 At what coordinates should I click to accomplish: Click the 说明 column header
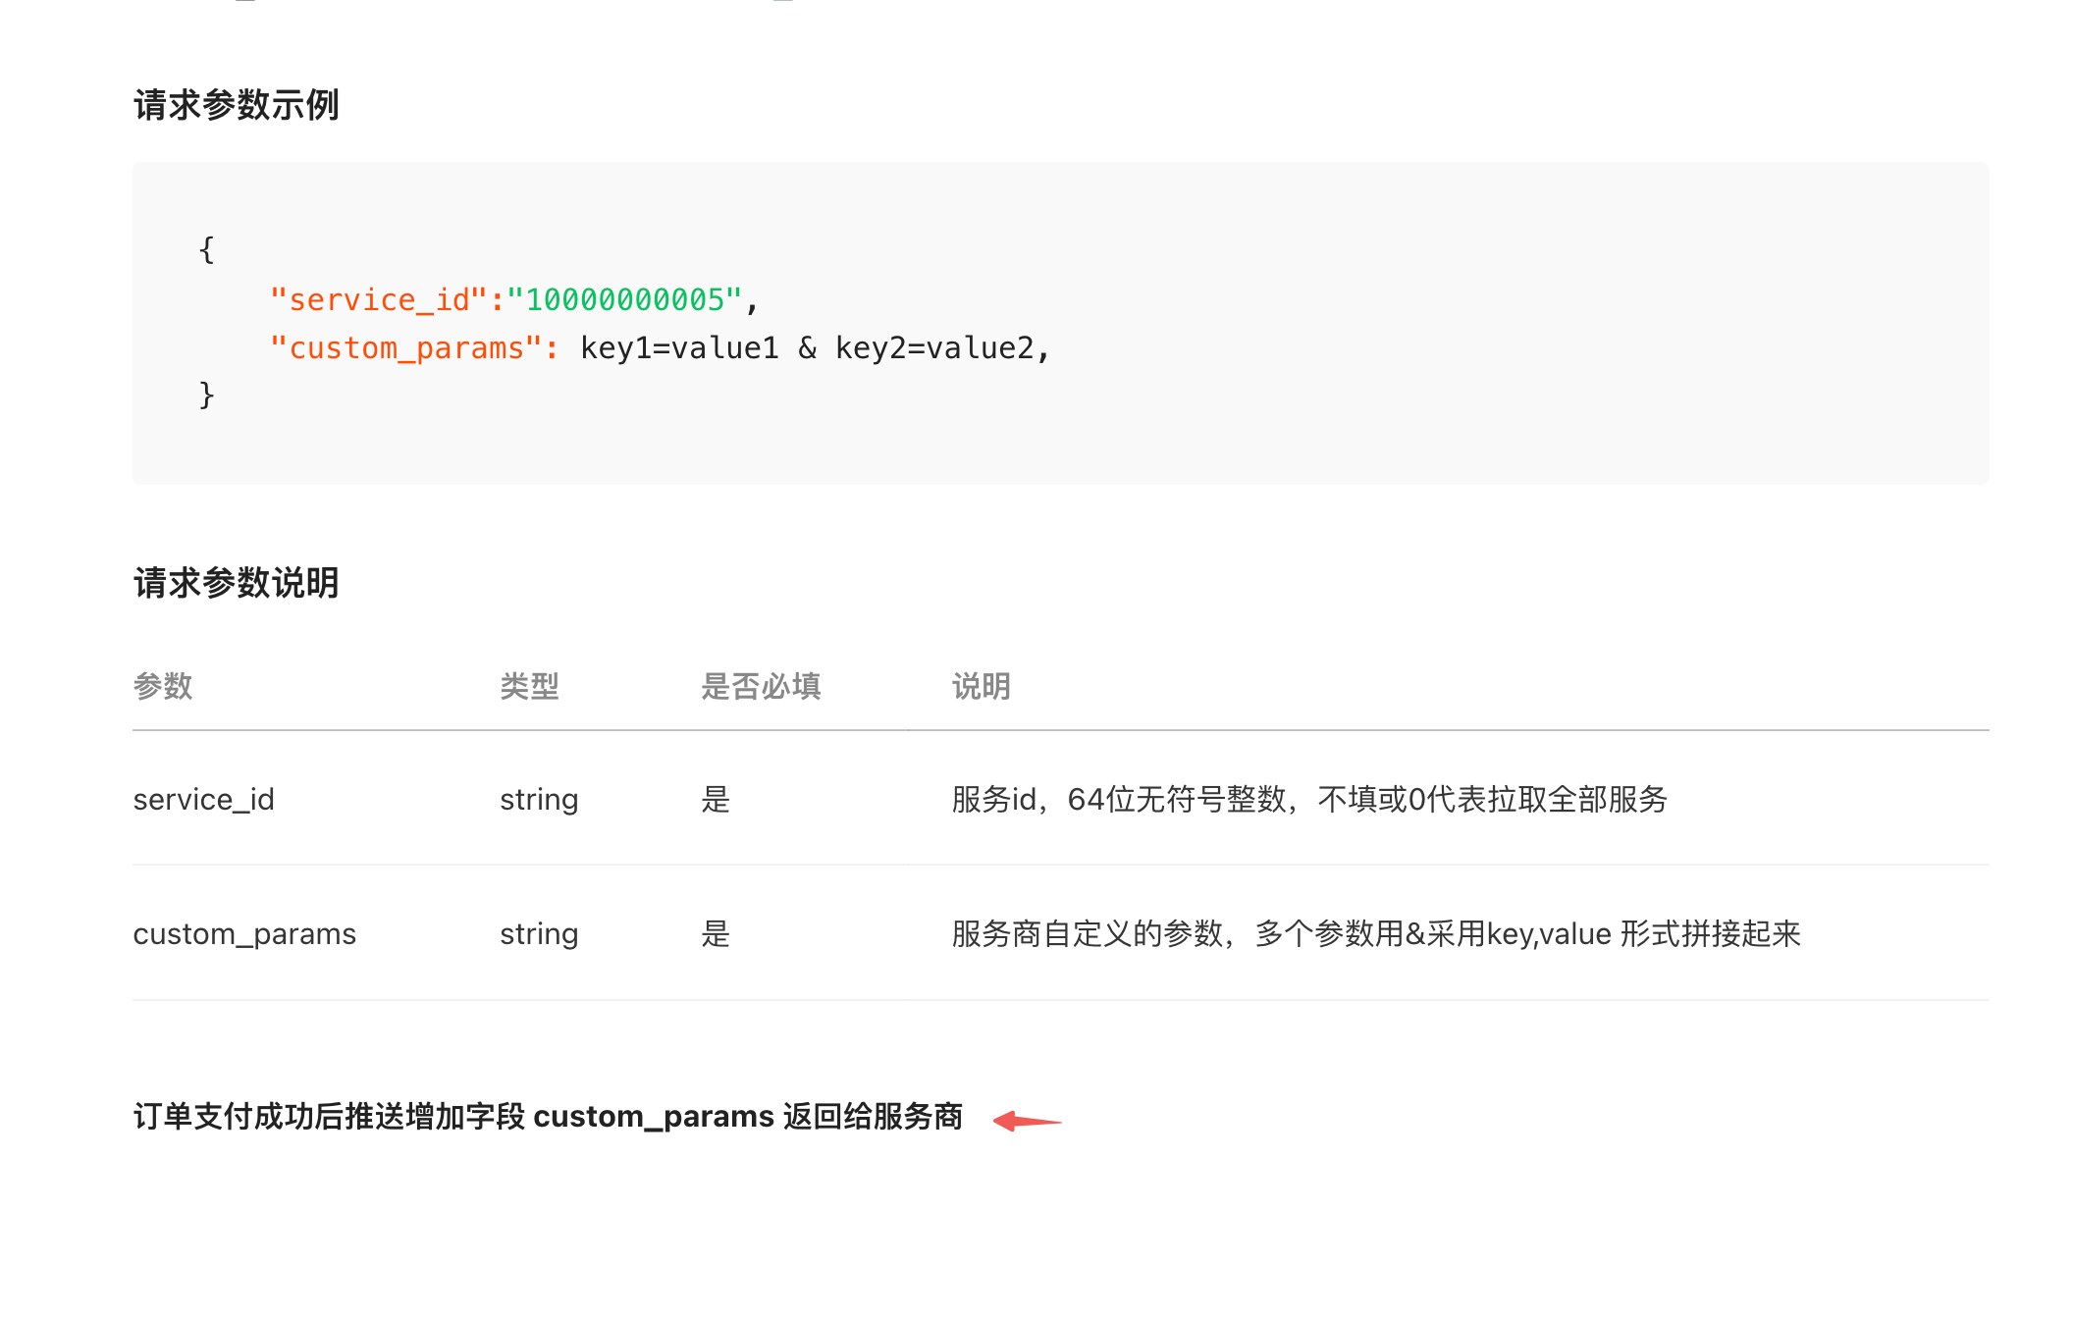[x=981, y=686]
